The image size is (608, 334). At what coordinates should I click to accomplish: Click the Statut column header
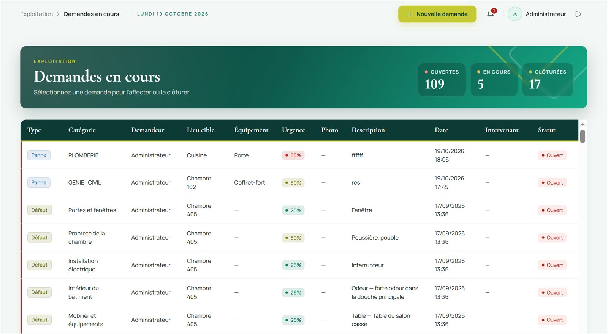(546, 130)
